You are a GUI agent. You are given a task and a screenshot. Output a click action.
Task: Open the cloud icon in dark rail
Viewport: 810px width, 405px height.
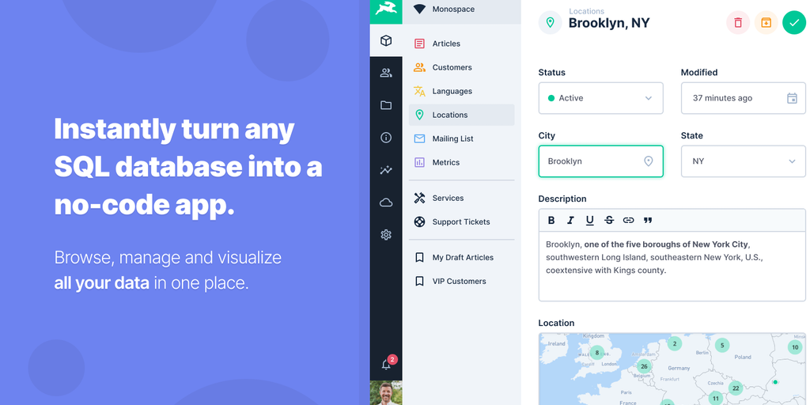pos(386,202)
